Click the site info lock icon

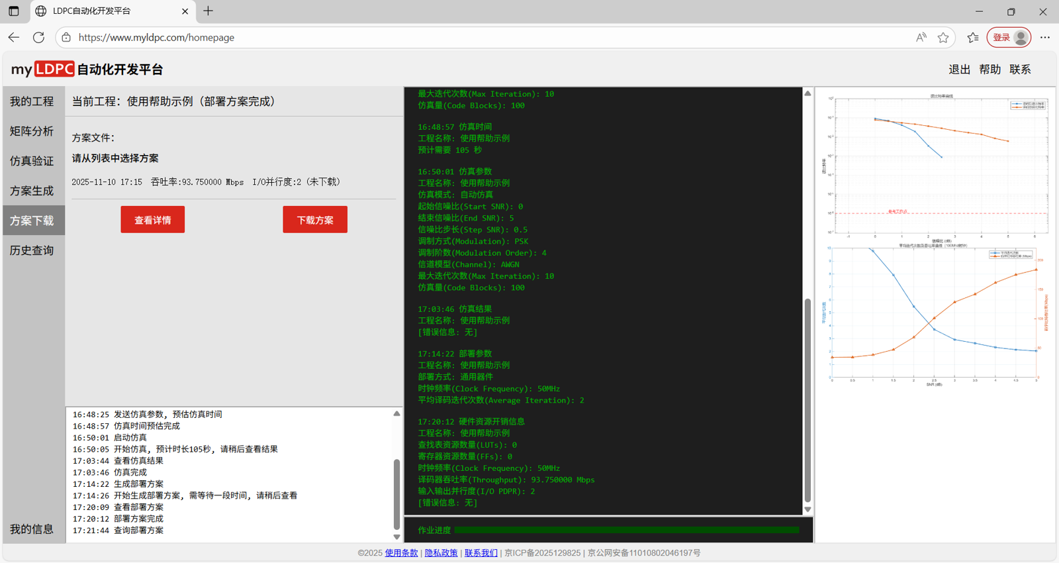pos(66,38)
